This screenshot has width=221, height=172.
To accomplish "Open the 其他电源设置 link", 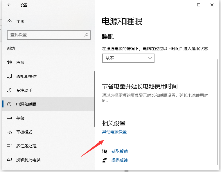I will [x=114, y=132].
